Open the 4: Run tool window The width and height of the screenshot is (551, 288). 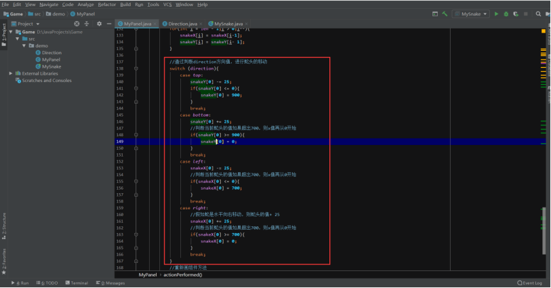coord(20,283)
